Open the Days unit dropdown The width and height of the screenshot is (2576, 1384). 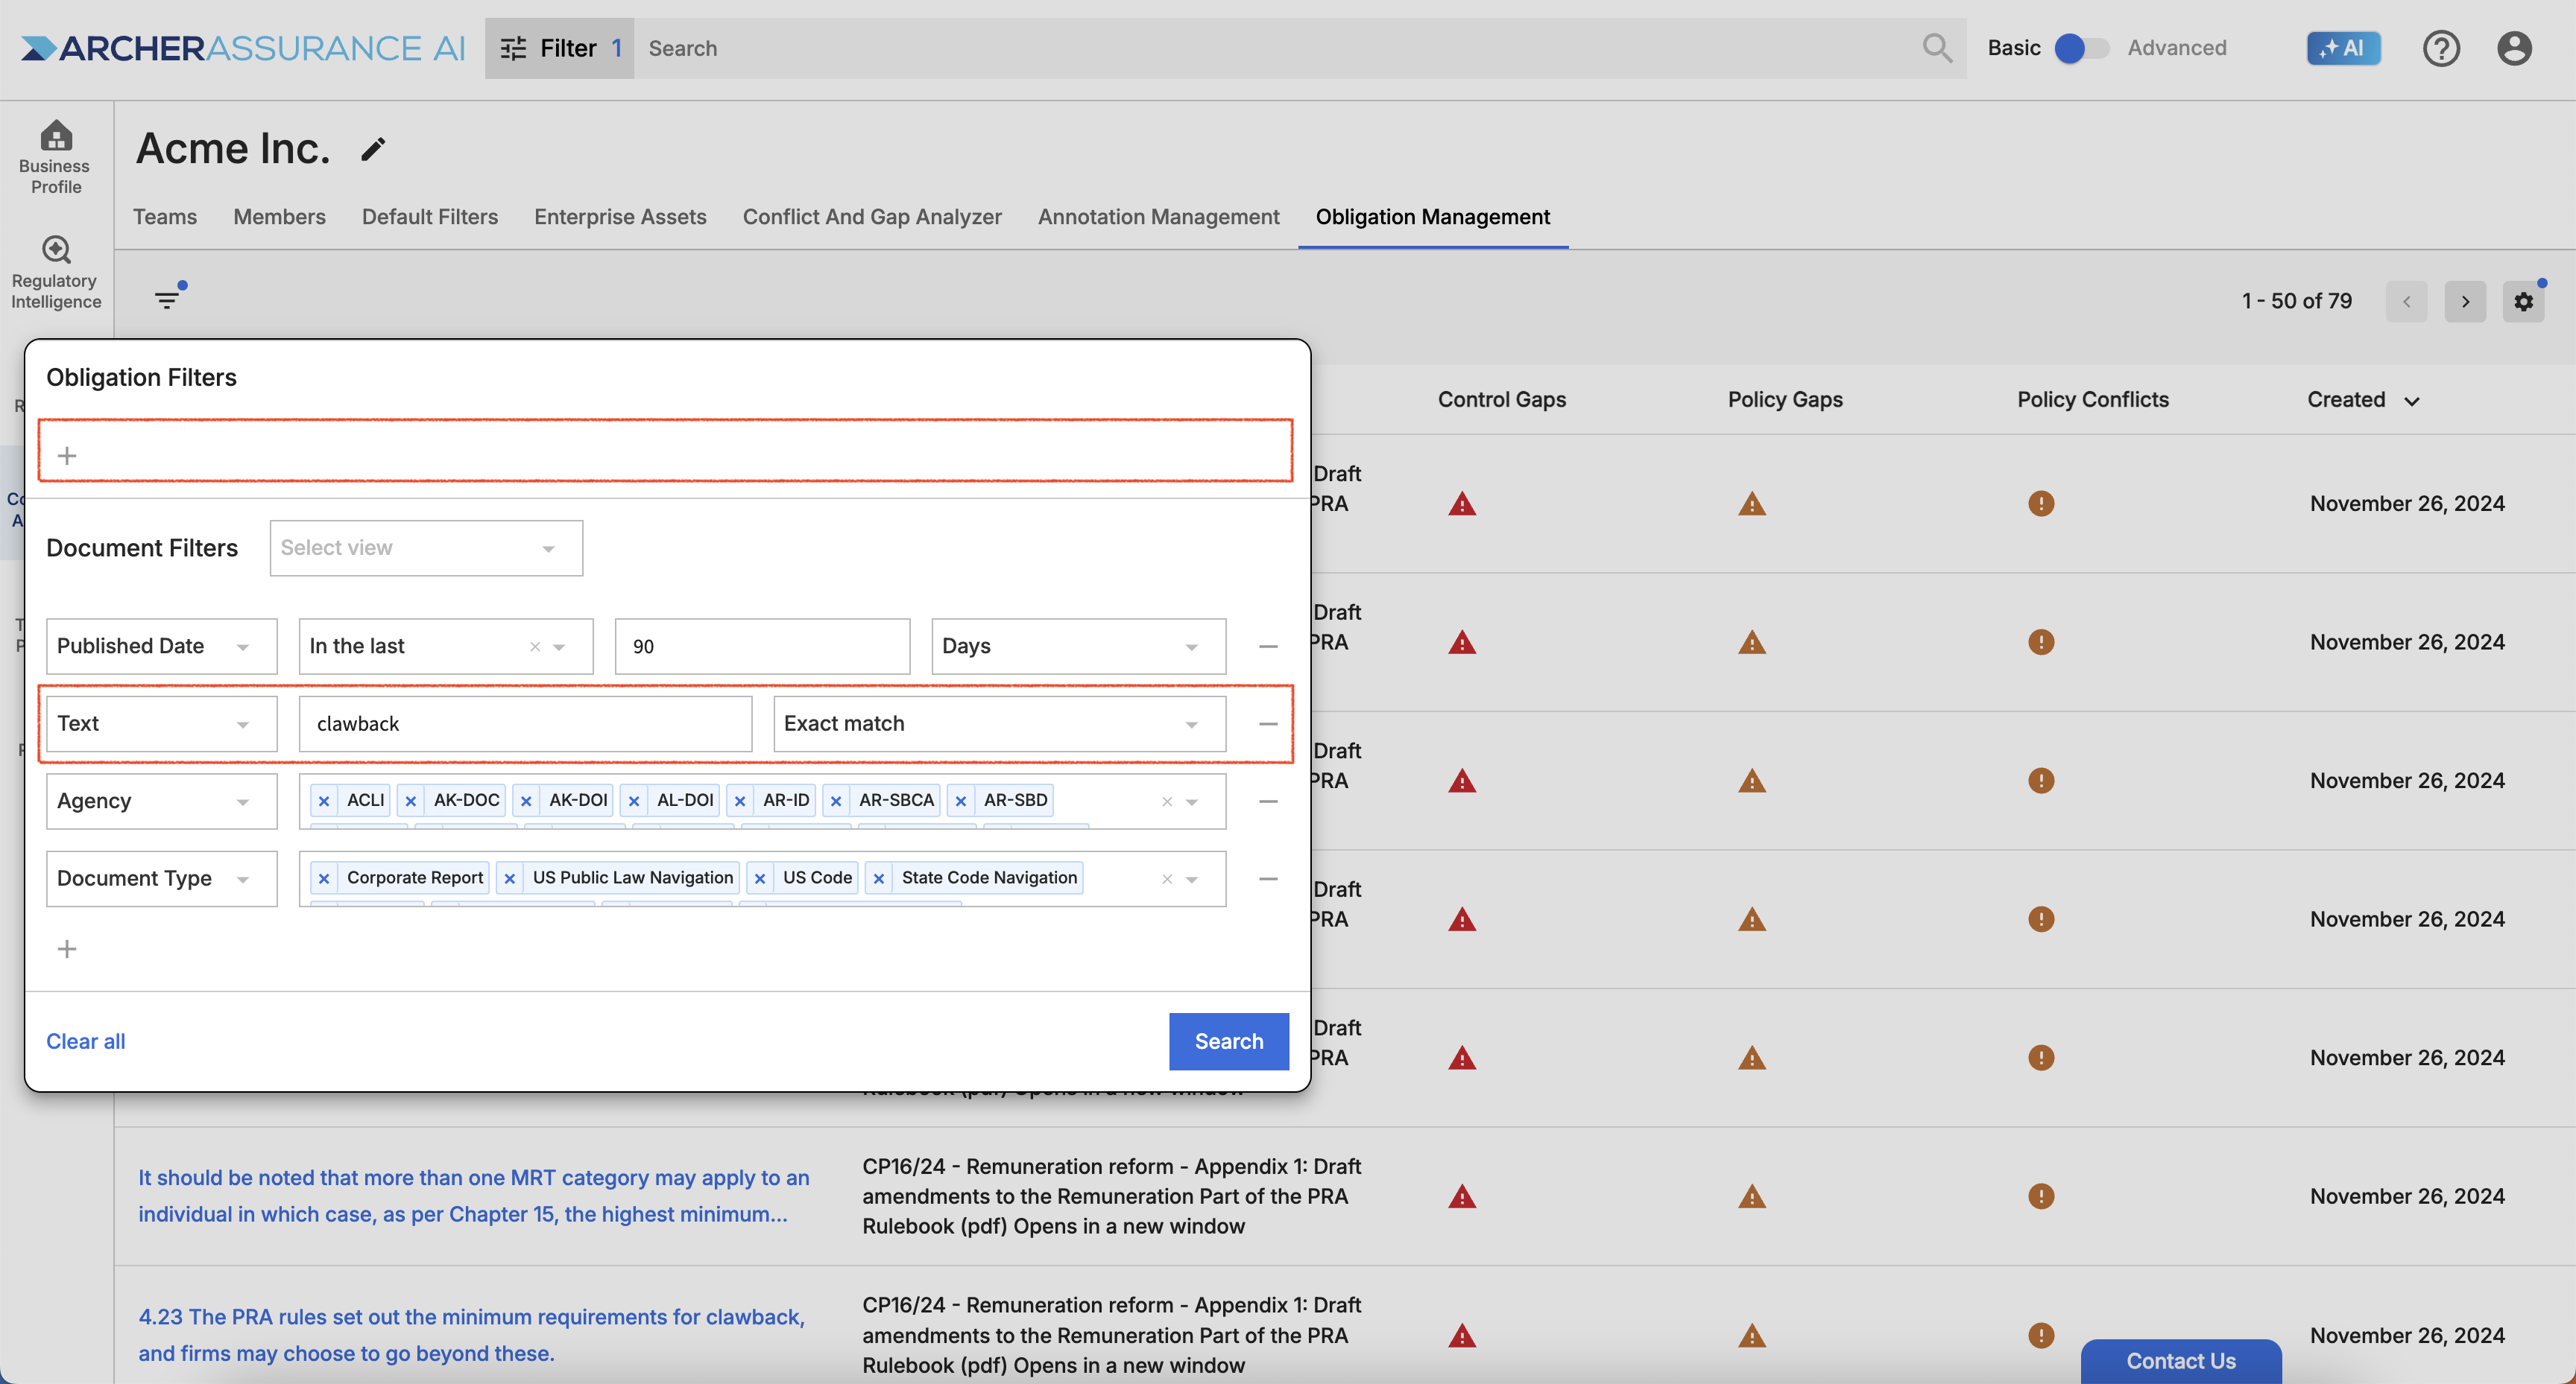coord(1078,647)
